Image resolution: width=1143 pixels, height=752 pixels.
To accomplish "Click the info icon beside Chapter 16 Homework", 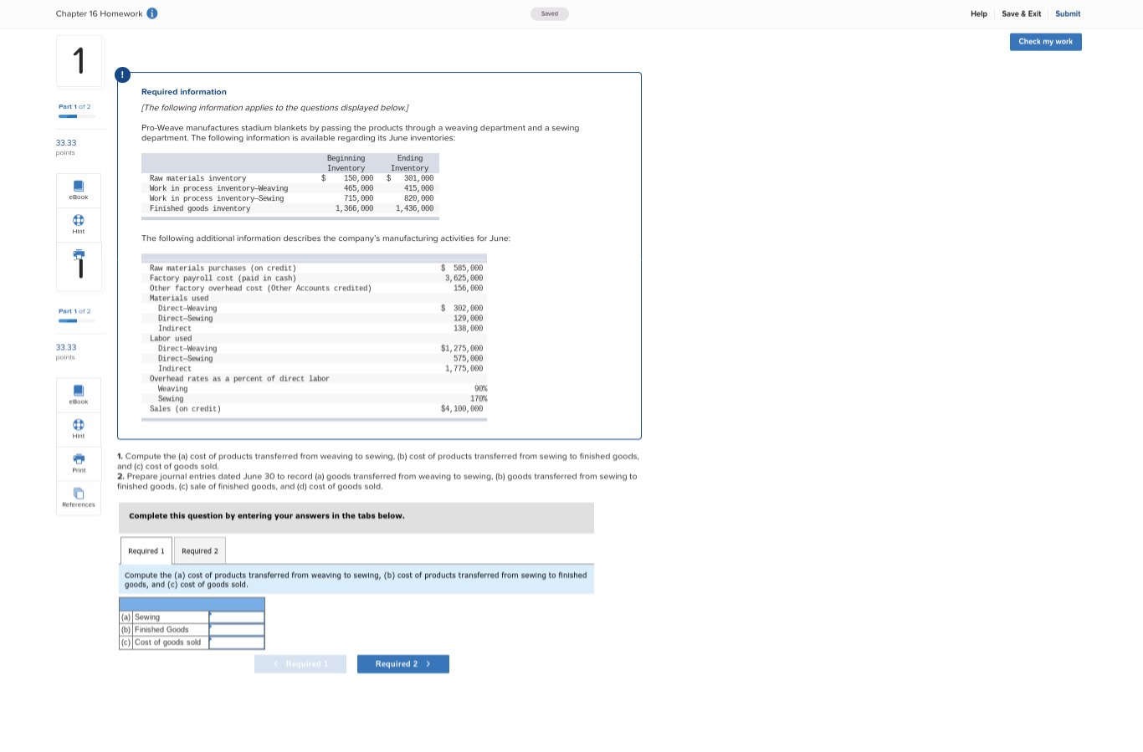I will coord(152,13).
